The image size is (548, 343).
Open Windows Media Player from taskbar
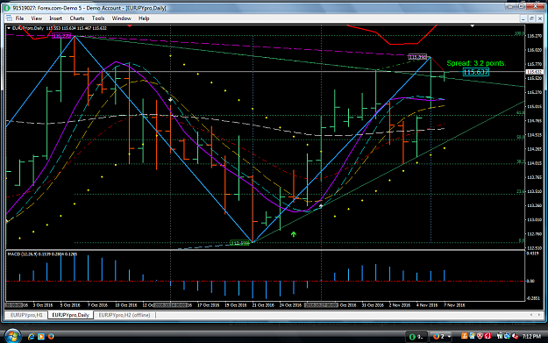pyautogui.click(x=41, y=336)
